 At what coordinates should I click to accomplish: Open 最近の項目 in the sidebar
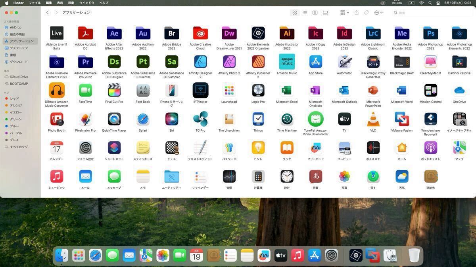pyautogui.click(x=20, y=34)
